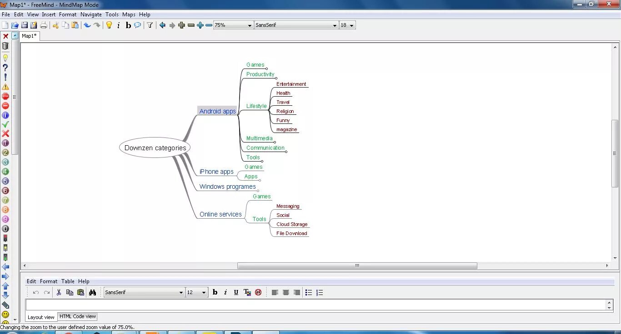Toggle underline in the note editor
Image resolution: width=621 pixels, height=334 pixels.
click(236, 293)
